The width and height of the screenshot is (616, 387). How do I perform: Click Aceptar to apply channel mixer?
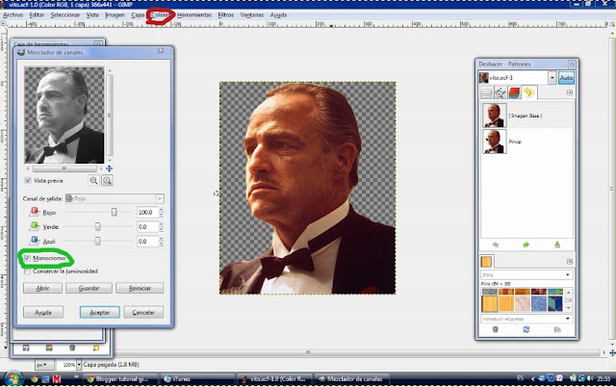click(x=100, y=312)
